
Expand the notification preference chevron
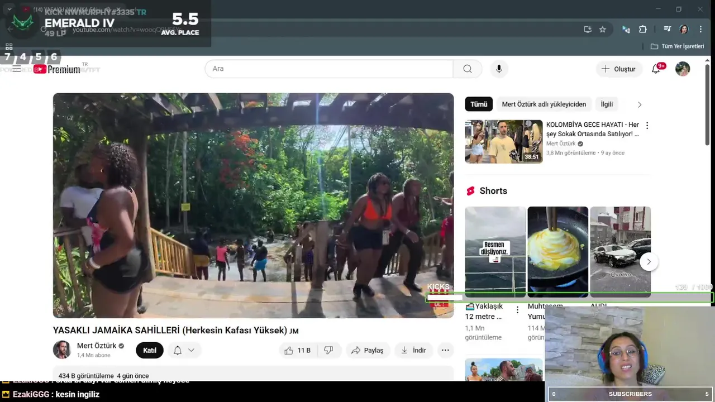(x=191, y=350)
